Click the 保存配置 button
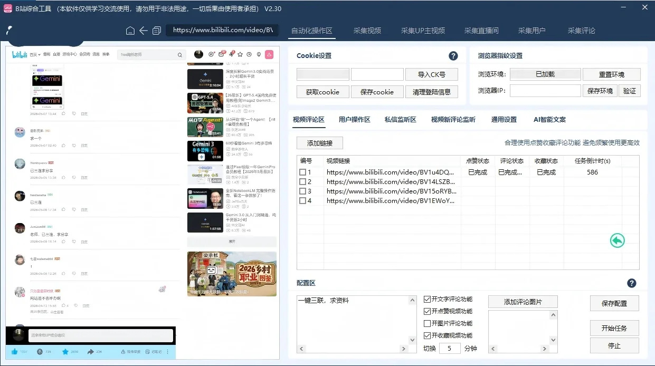The width and height of the screenshot is (655, 366). [x=614, y=303]
